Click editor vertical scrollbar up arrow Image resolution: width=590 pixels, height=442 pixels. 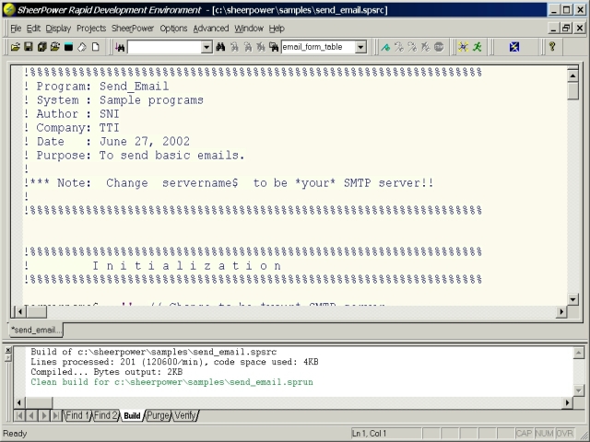pos(572,76)
